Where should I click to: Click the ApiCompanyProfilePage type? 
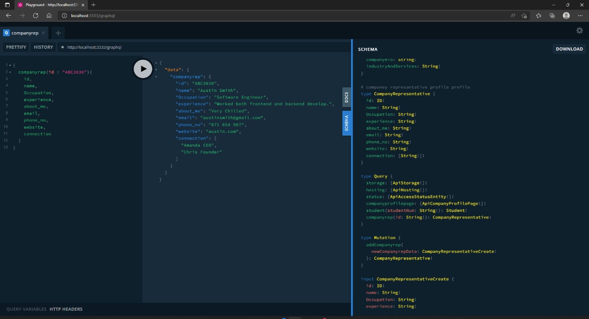click(450, 204)
